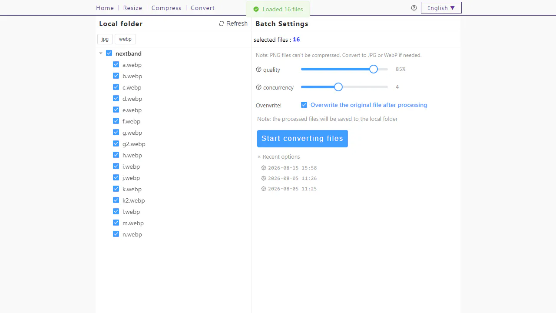Click the 85% quality value
The image size is (556, 313).
(x=400, y=69)
